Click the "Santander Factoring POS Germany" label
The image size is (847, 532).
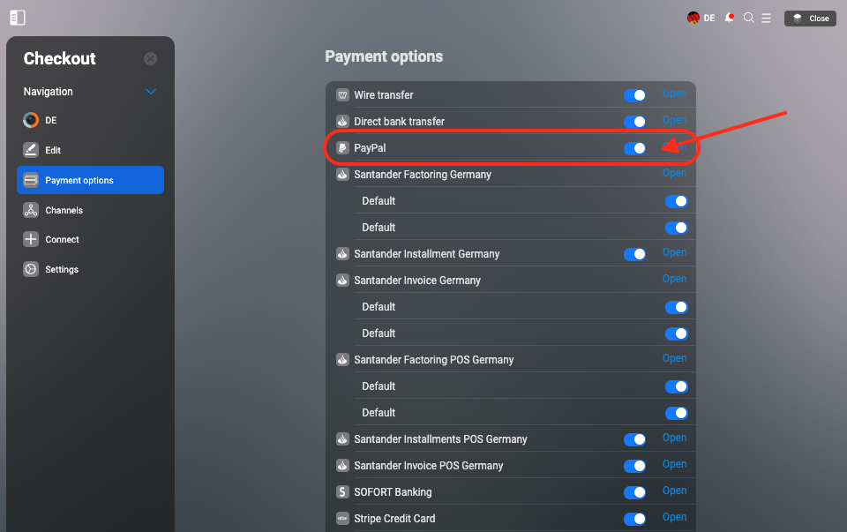point(434,360)
